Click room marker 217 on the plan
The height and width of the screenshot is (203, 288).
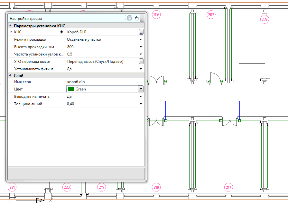point(228,187)
